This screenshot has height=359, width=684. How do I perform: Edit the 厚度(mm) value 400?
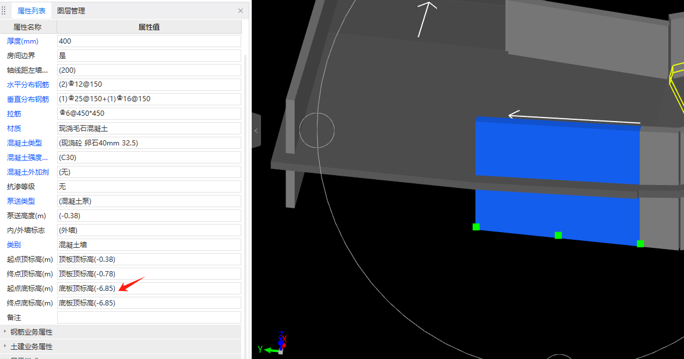coord(149,41)
